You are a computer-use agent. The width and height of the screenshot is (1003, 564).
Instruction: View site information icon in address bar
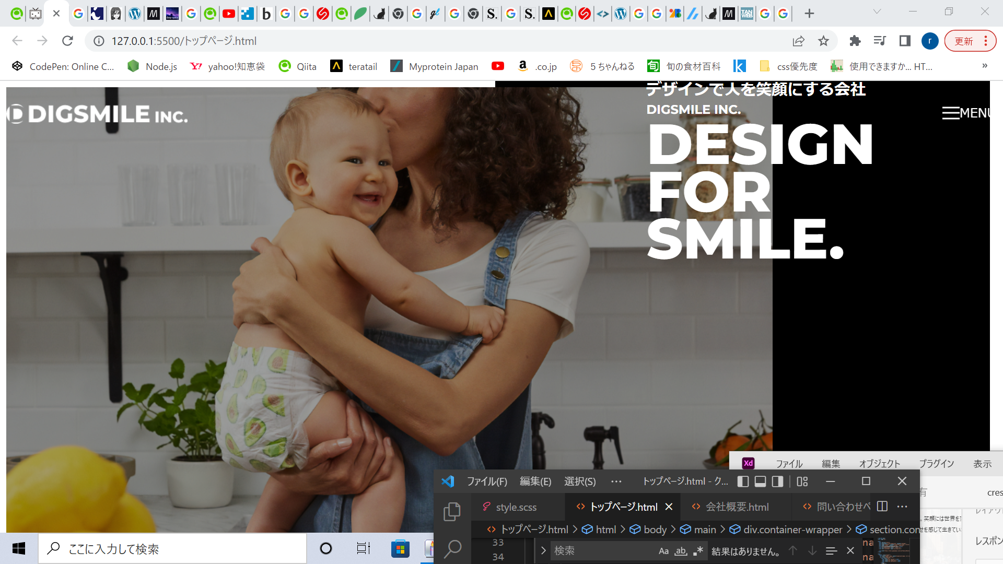point(99,41)
